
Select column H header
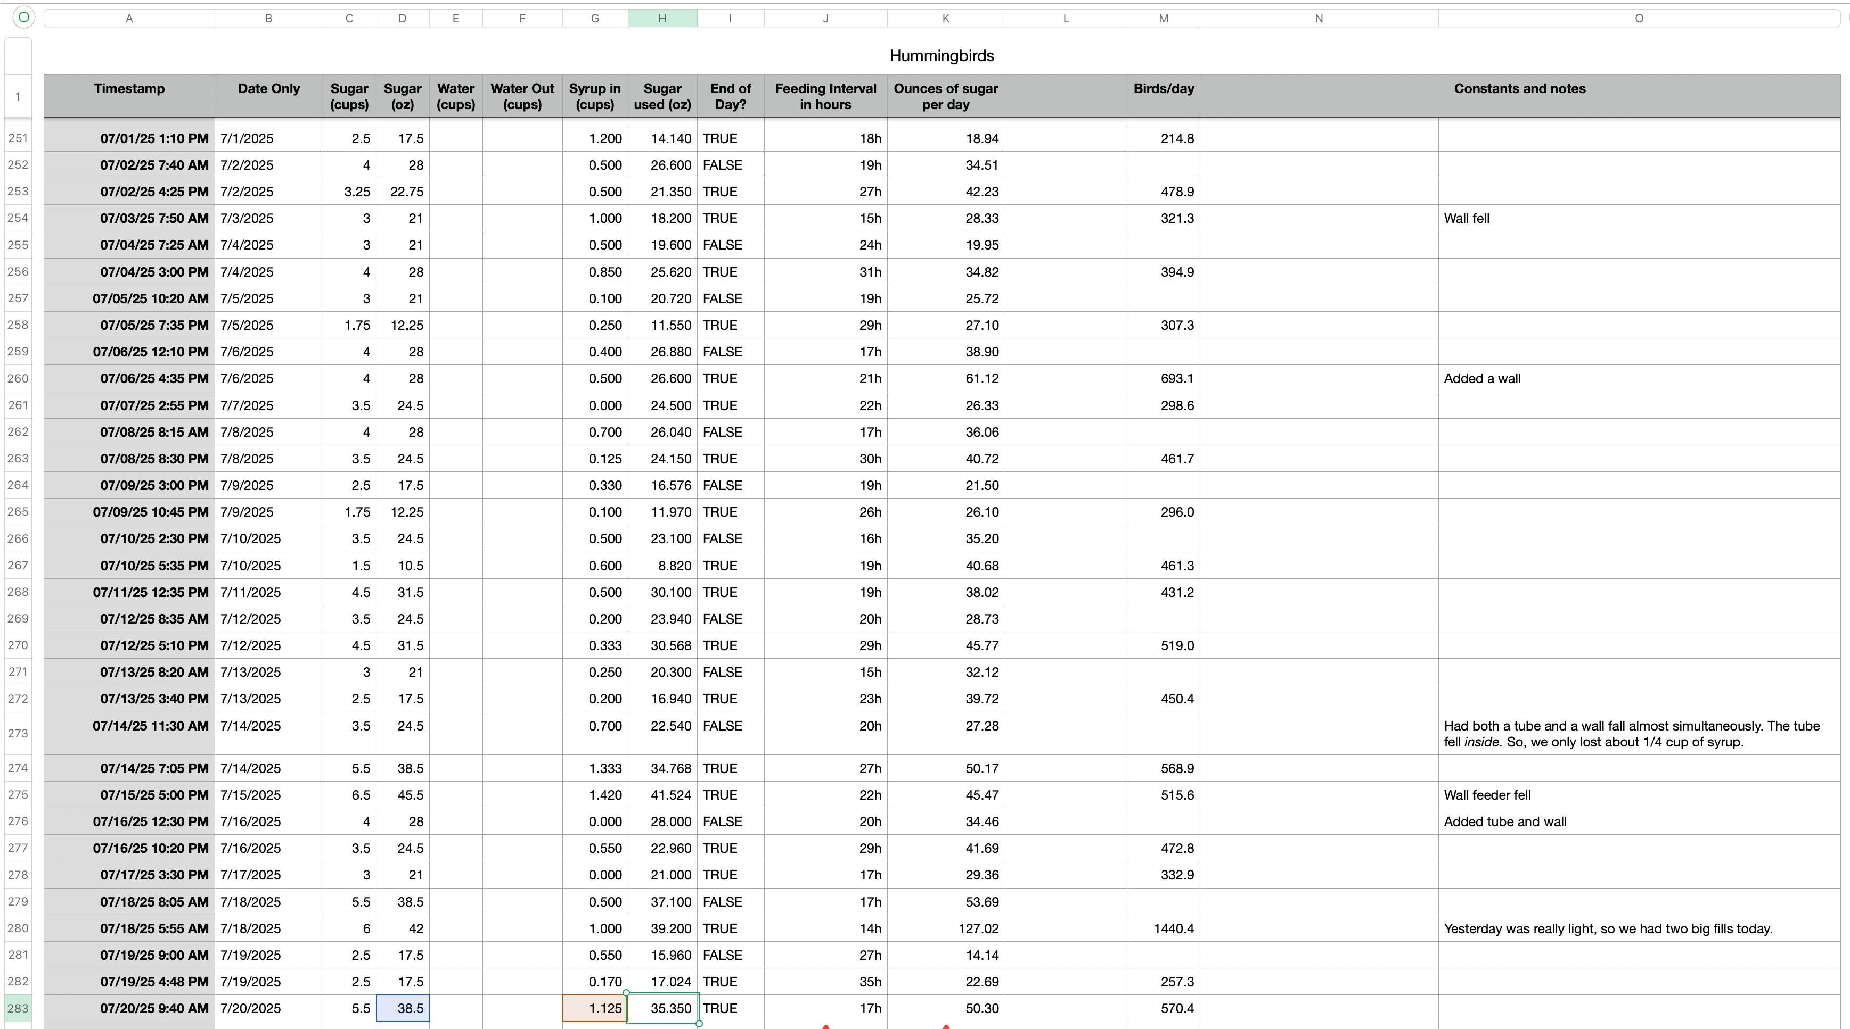pyautogui.click(x=662, y=19)
